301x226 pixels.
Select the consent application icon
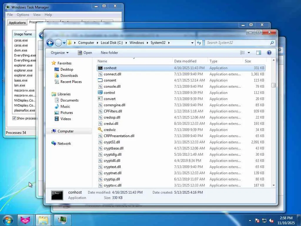click(100, 80)
